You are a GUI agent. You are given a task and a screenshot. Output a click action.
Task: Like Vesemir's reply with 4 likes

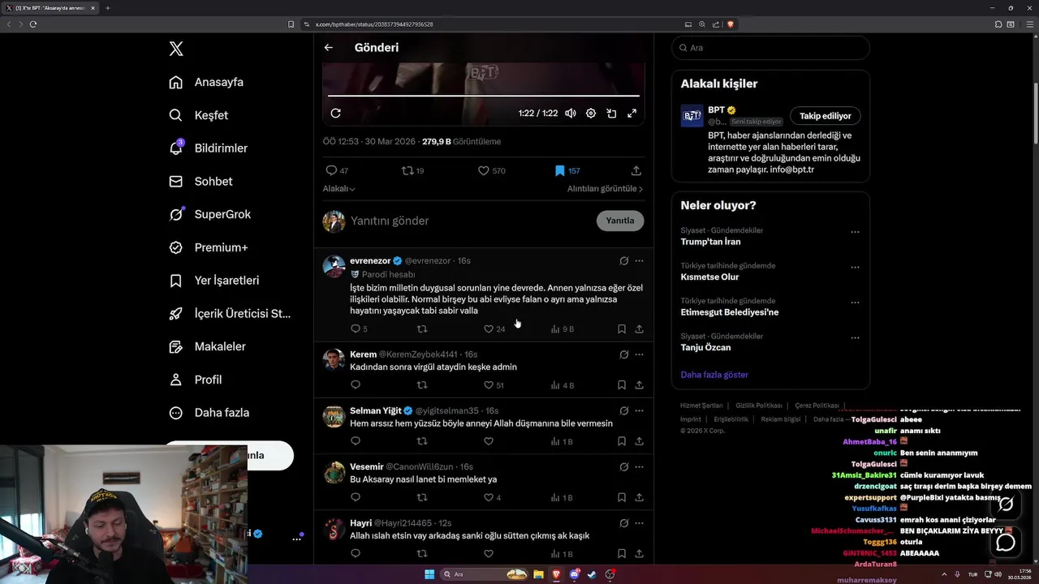coord(493,497)
